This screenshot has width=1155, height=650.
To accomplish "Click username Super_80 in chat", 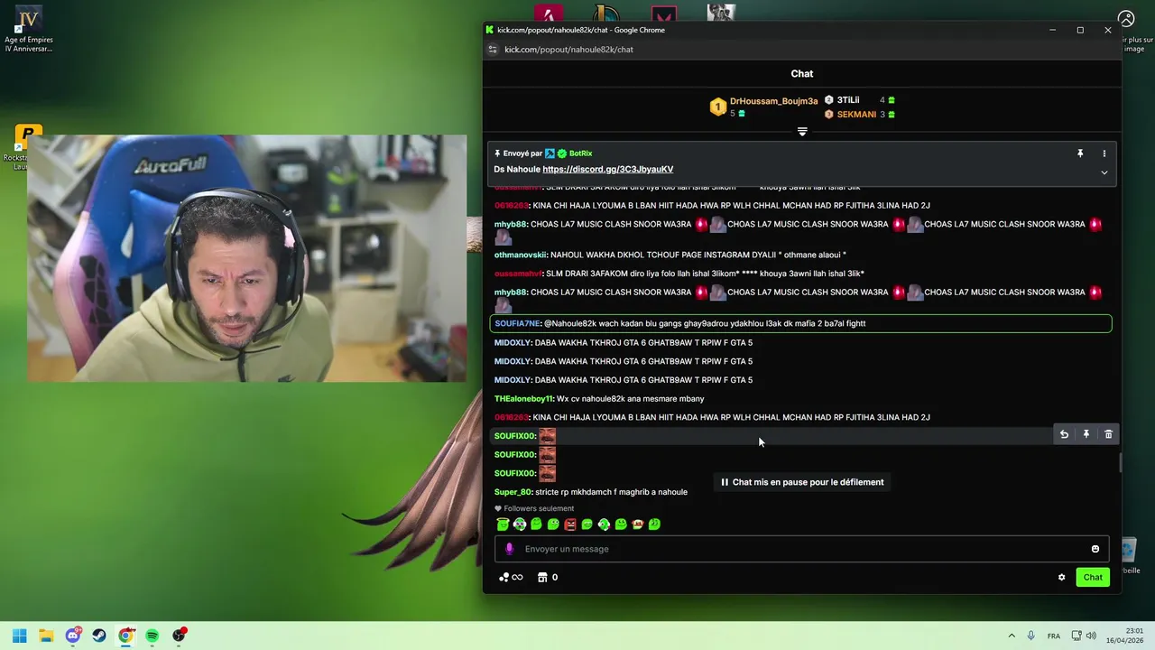I will click(x=513, y=492).
